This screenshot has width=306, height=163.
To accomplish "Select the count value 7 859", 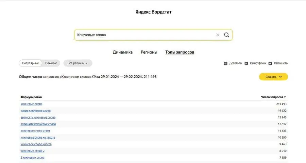I will point(283,158).
